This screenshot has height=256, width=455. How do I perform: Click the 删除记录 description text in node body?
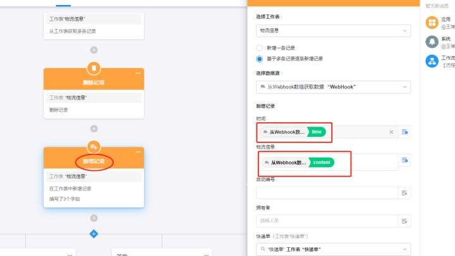tap(58, 110)
